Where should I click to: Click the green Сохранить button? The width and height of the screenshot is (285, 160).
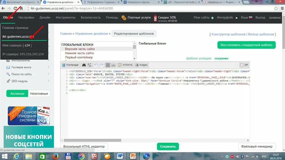click(x=168, y=147)
